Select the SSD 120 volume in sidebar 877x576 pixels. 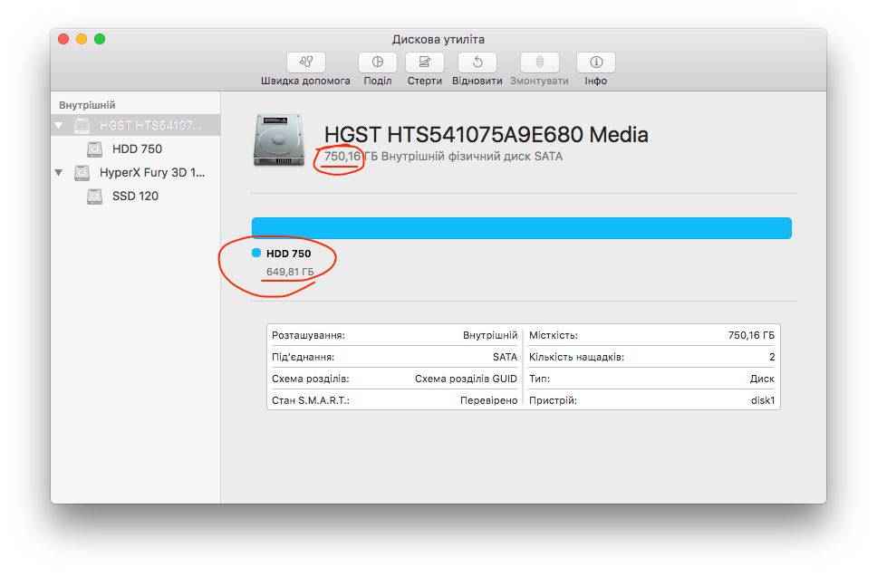coord(135,196)
